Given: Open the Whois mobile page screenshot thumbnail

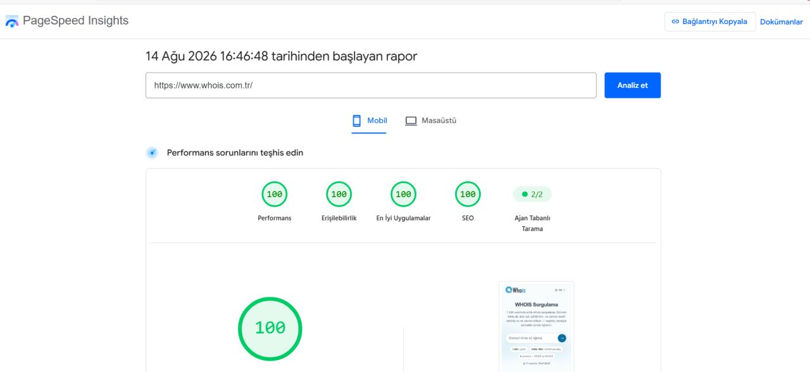Looking at the screenshot, I should [536, 327].
